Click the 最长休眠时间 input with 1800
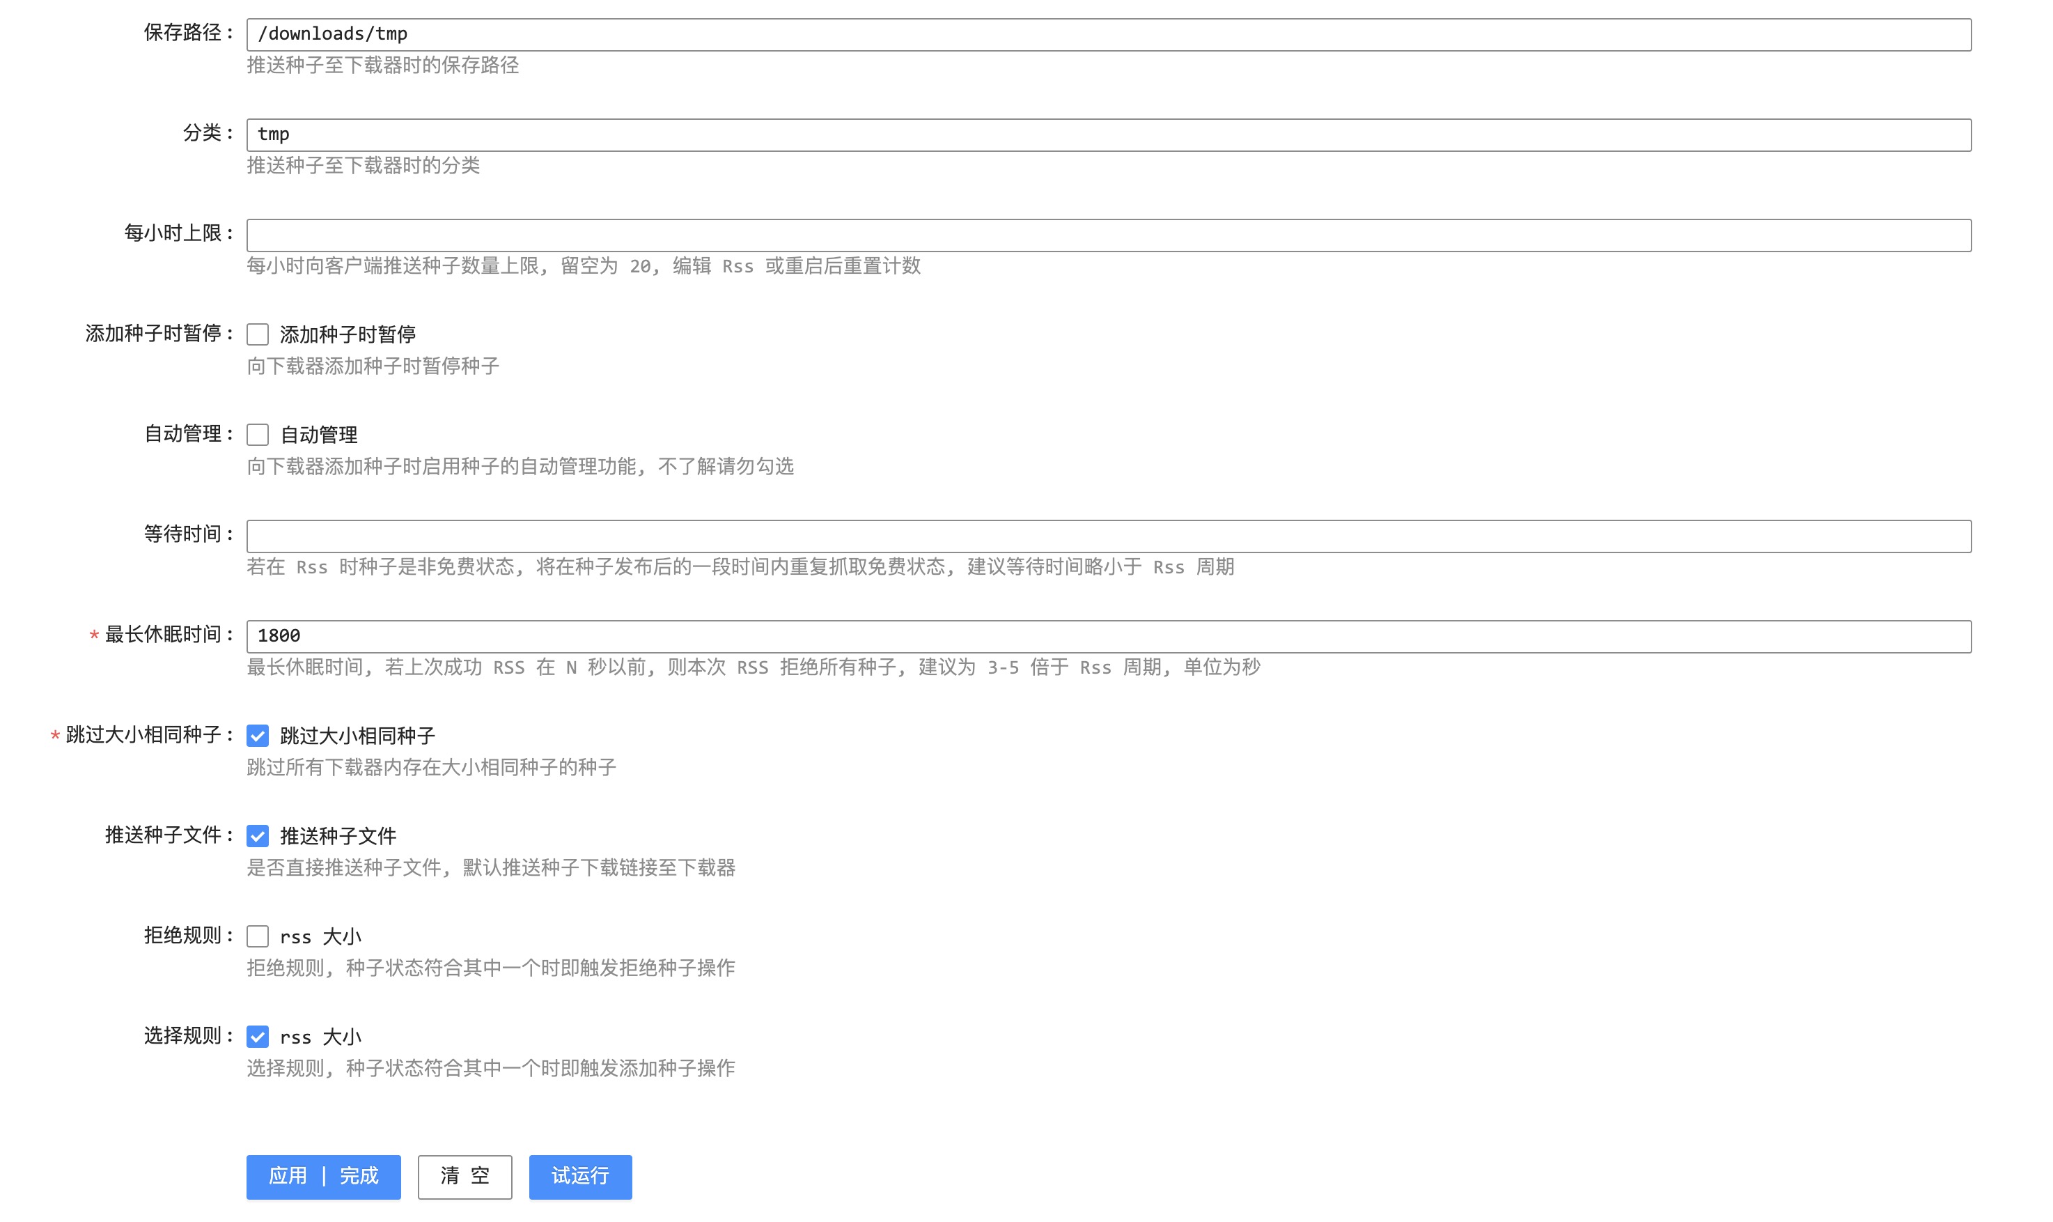 (1107, 635)
